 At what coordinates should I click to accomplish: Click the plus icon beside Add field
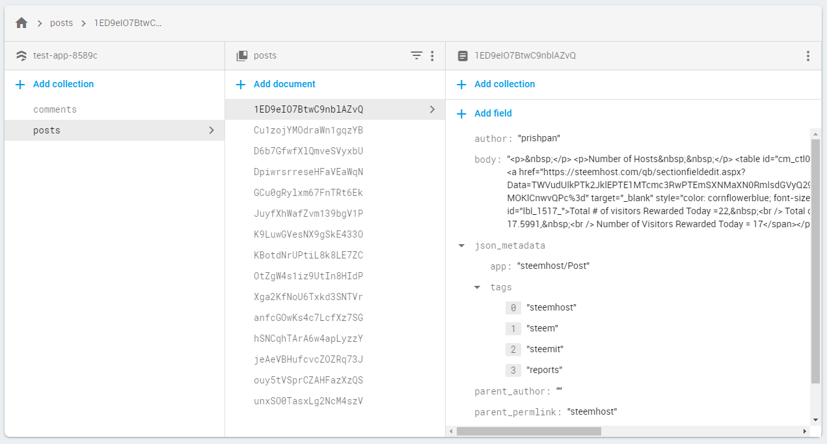coord(462,113)
